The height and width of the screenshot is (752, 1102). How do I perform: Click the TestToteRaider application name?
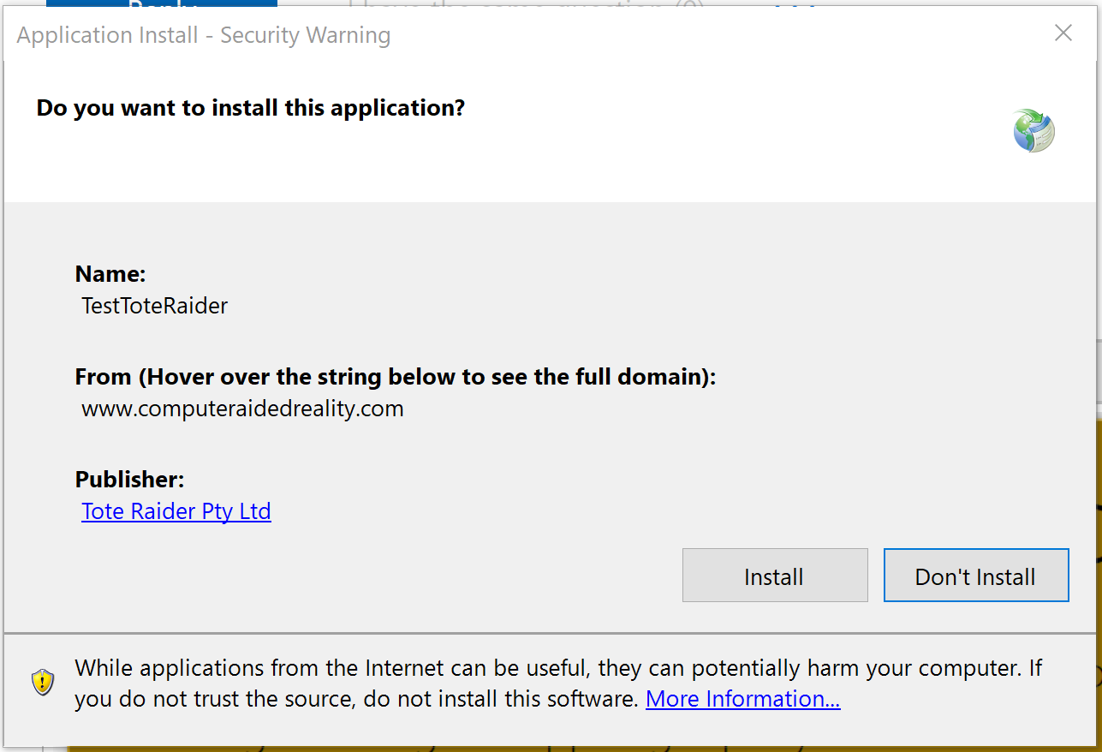(x=155, y=306)
